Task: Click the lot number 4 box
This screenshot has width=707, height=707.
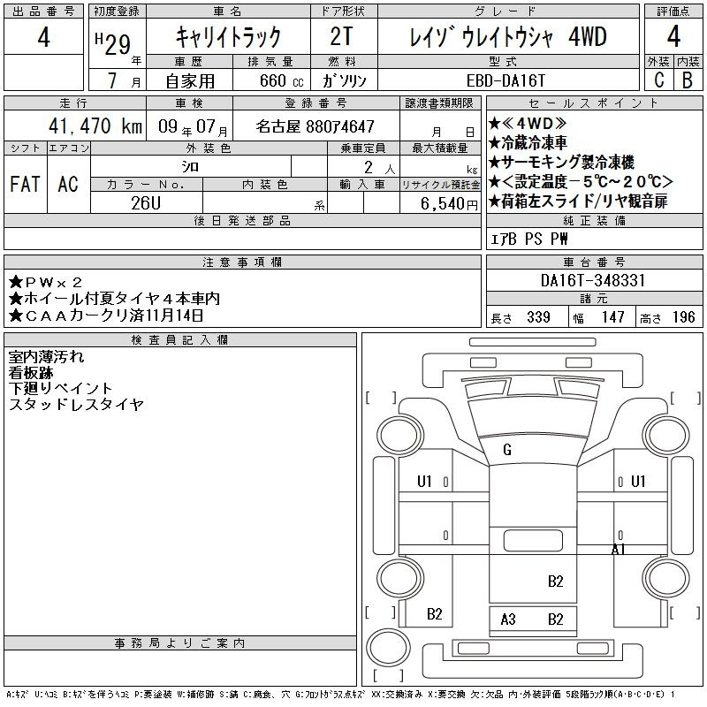Action: point(43,37)
